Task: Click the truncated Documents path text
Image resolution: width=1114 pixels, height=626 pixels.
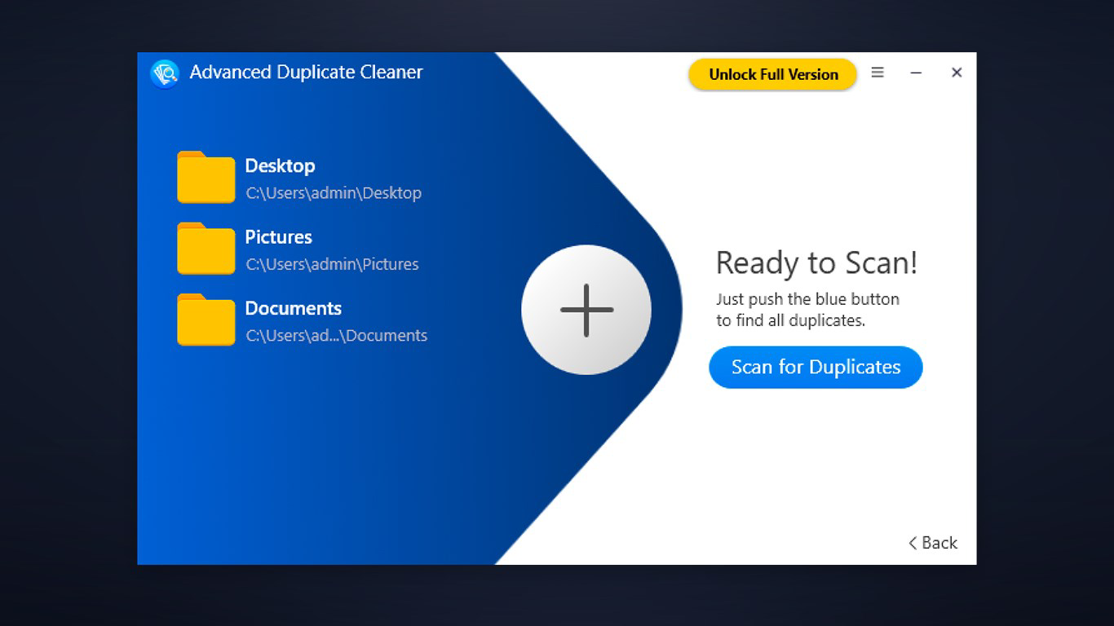Action: coord(336,335)
